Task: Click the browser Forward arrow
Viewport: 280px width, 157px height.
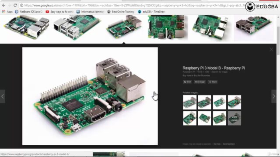Action: point(9,5)
